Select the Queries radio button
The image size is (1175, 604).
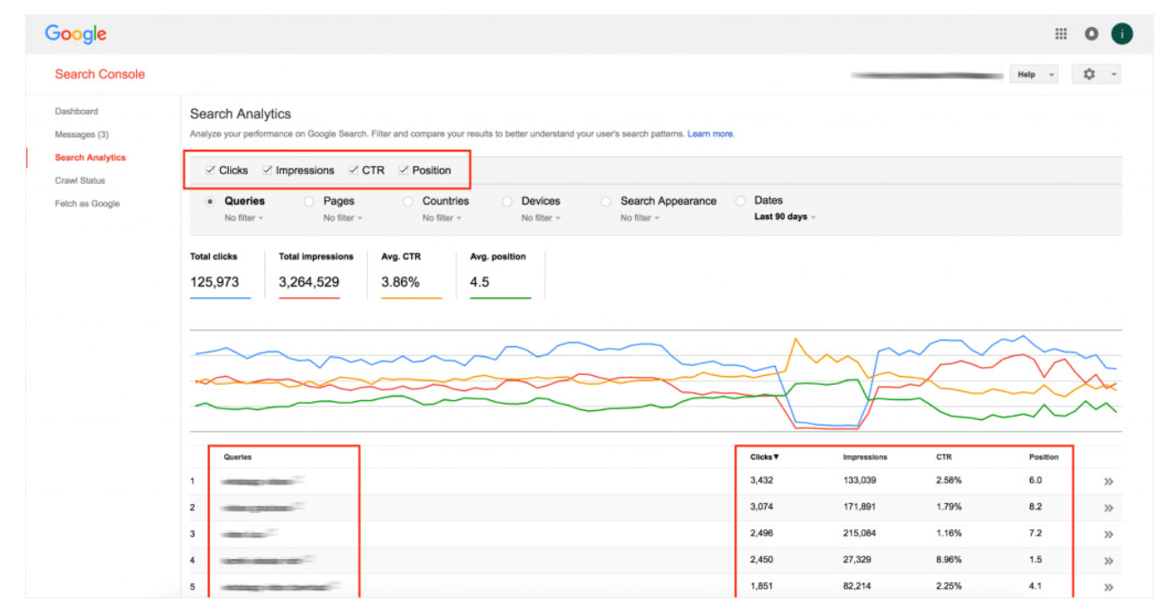[x=211, y=202]
